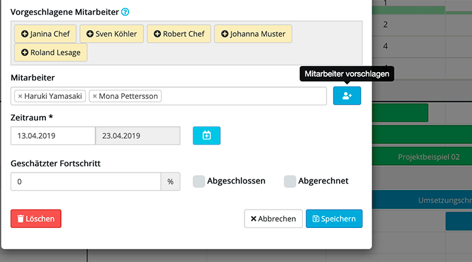Save changes with the Speichern button

click(334, 219)
